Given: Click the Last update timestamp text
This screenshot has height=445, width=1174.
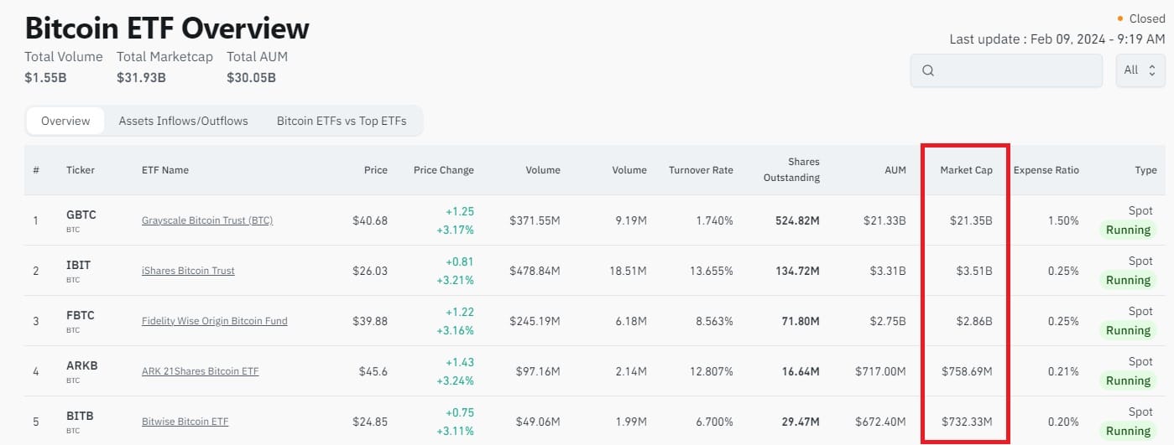Looking at the screenshot, I should tap(1057, 39).
